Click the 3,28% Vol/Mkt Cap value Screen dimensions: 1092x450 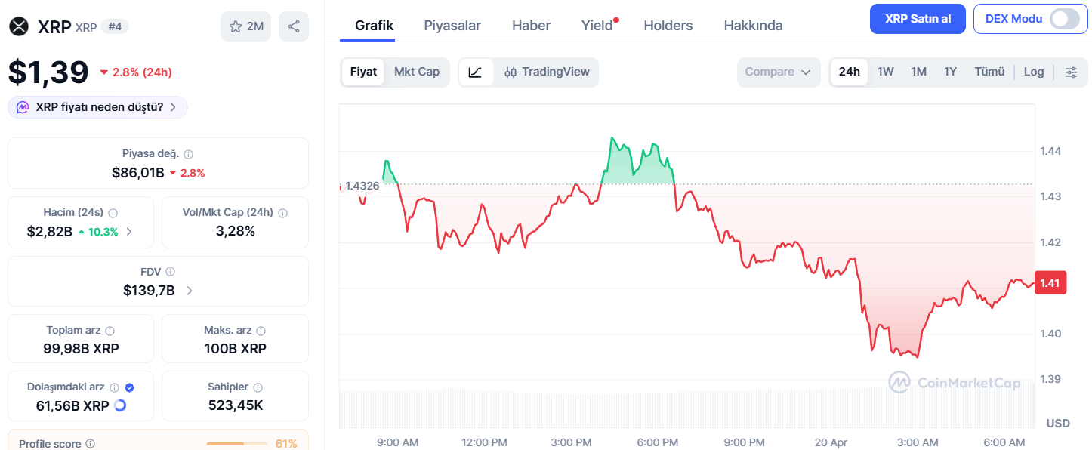(x=236, y=231)
